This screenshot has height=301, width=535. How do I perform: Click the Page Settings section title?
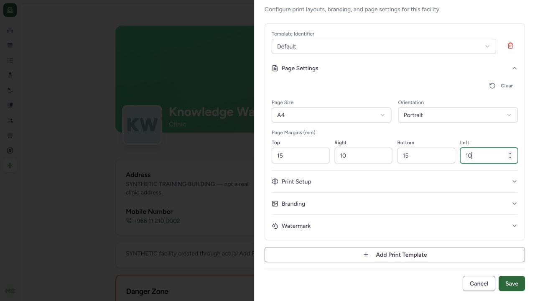click(x=300, y=68)
